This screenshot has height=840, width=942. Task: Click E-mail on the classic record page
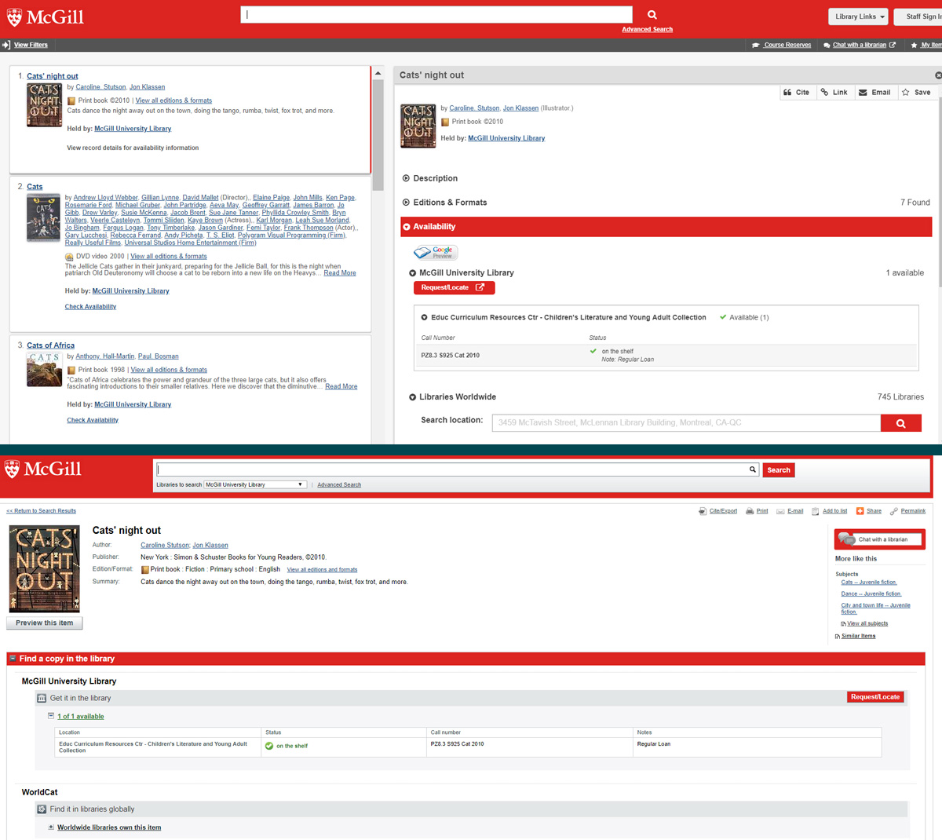pos(790,511)
